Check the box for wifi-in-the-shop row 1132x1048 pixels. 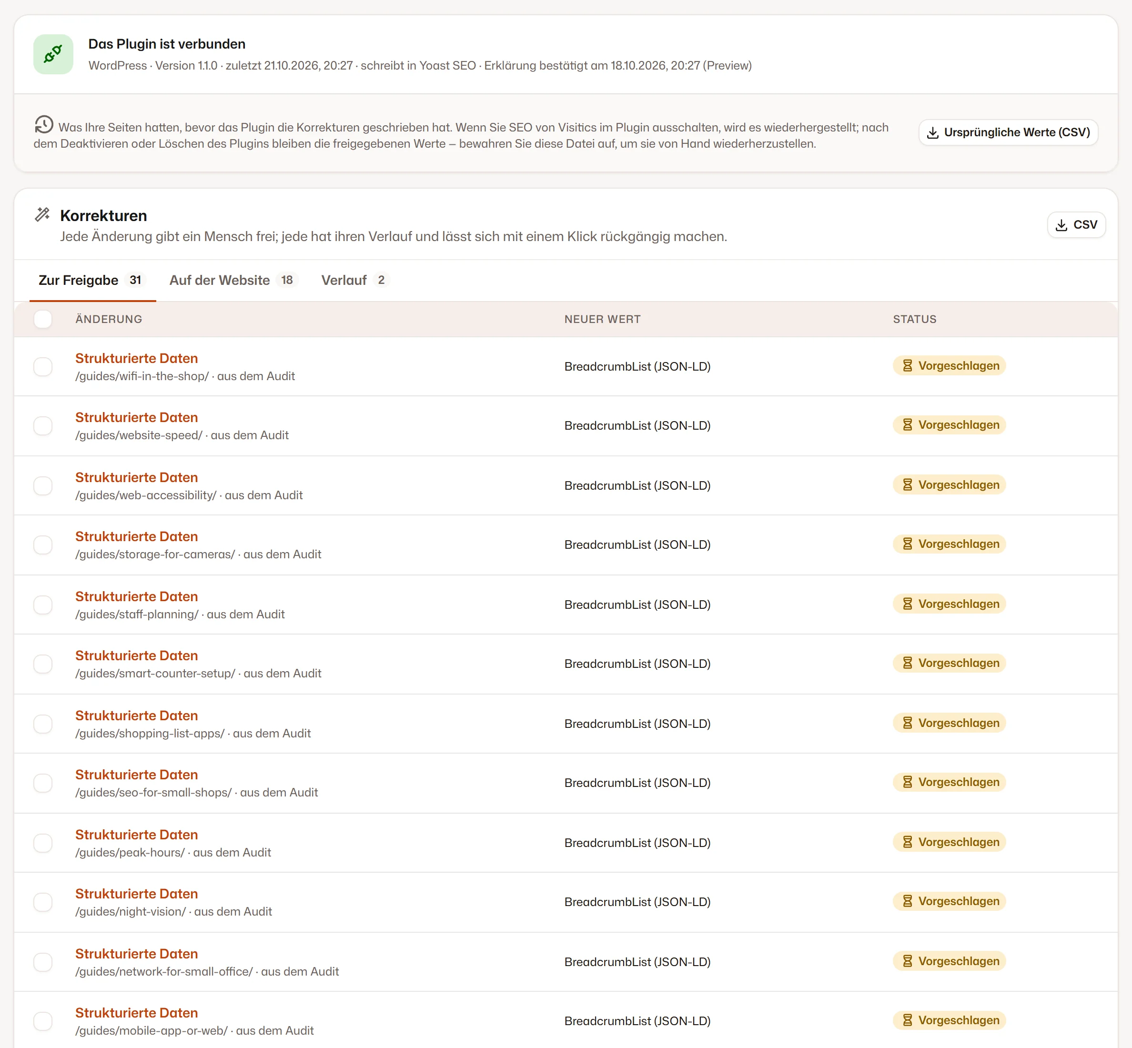[43, 367]
